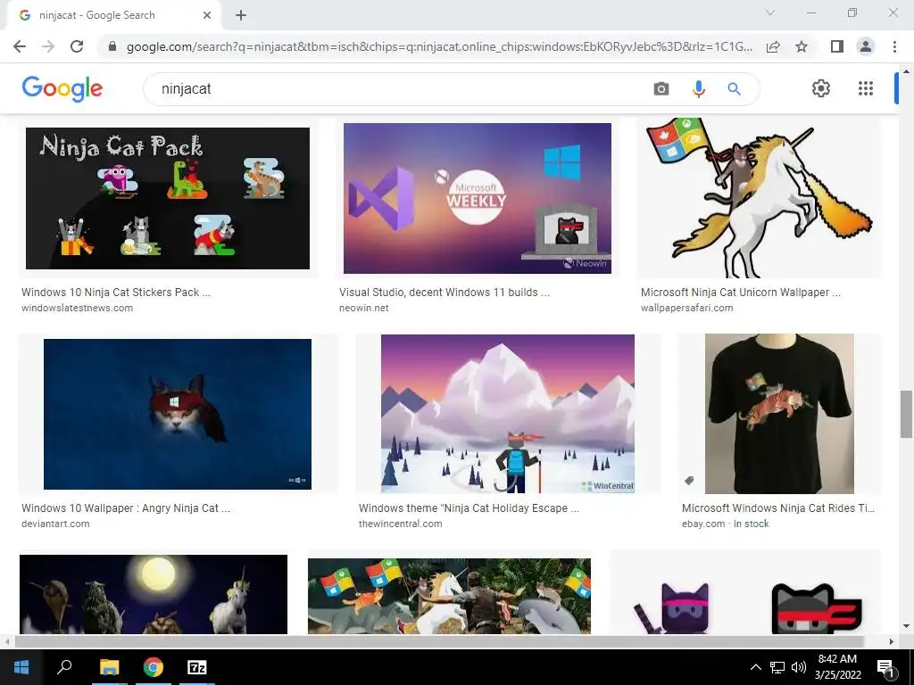
Task: Open the Windows Start menu
Action: click(x=21, y=667)
